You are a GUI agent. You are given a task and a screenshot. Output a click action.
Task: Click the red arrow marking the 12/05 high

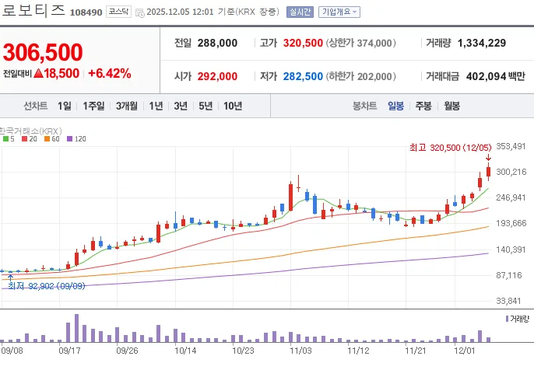tap(488, 158)
